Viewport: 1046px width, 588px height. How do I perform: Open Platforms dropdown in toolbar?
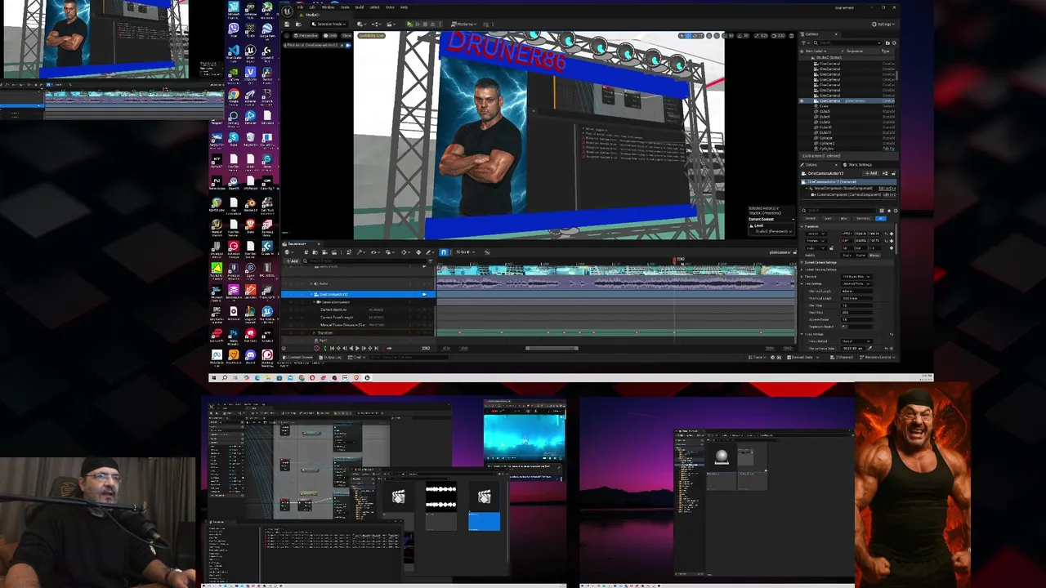point(464,24)
